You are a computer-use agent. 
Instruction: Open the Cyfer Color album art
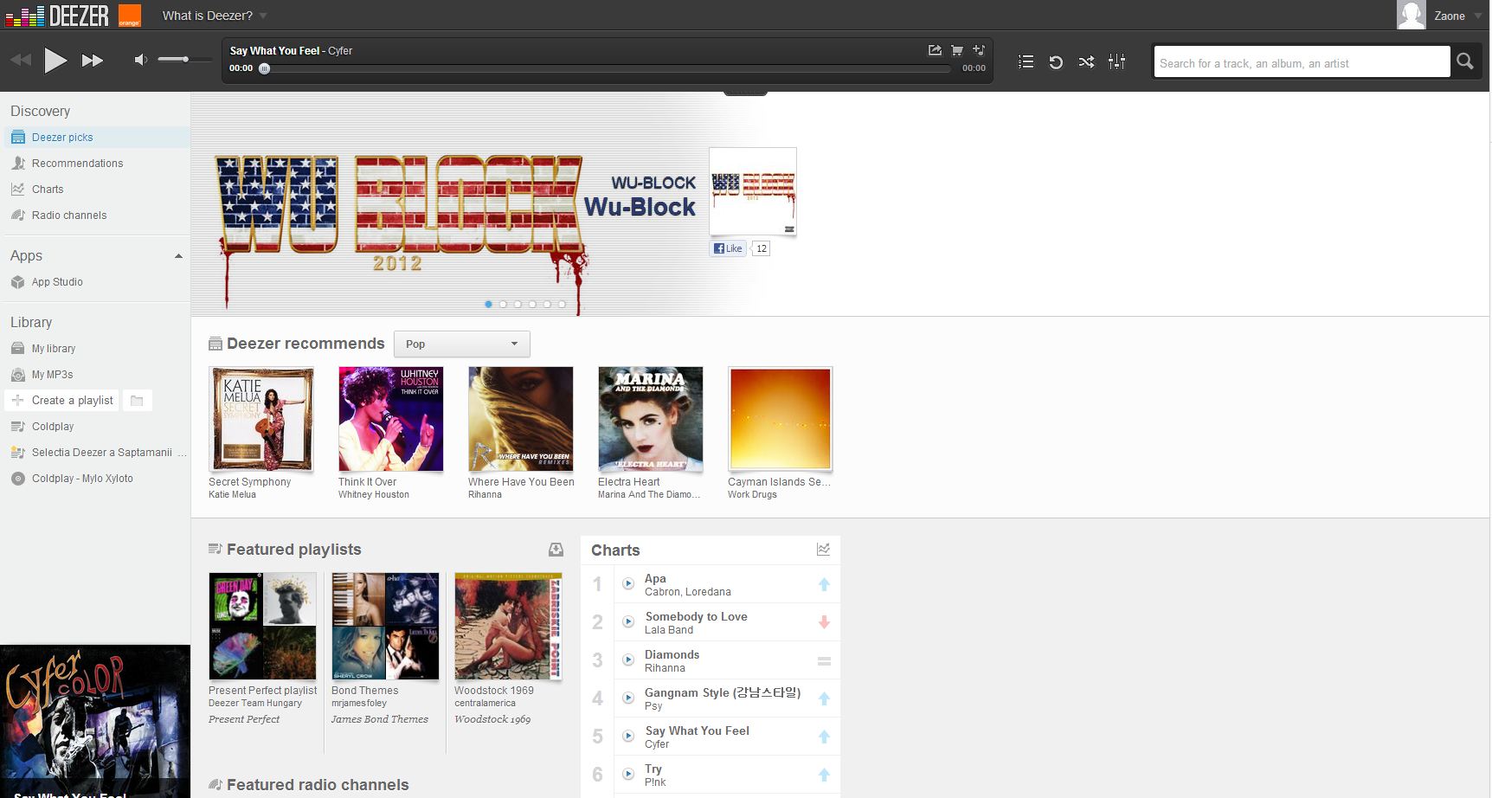(95, 721)
